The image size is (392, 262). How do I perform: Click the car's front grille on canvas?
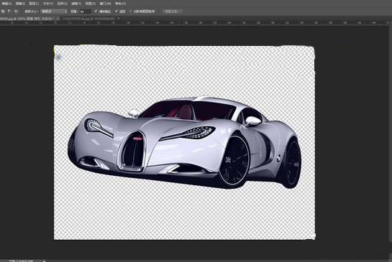pos(133,151)
